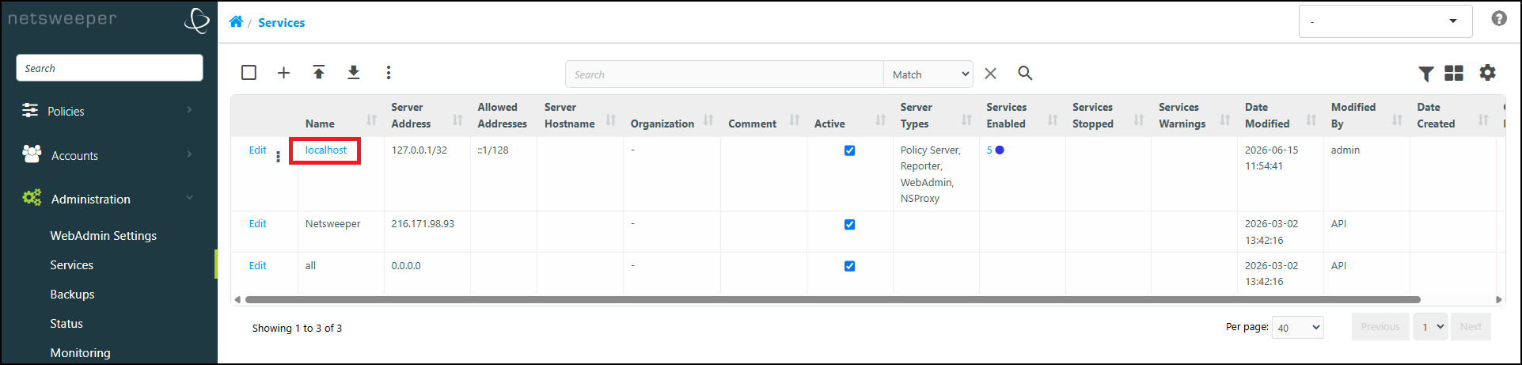Uncheck the Active checkbox for localhost
Screen dimensions: 1522x365
click(849, 150)
